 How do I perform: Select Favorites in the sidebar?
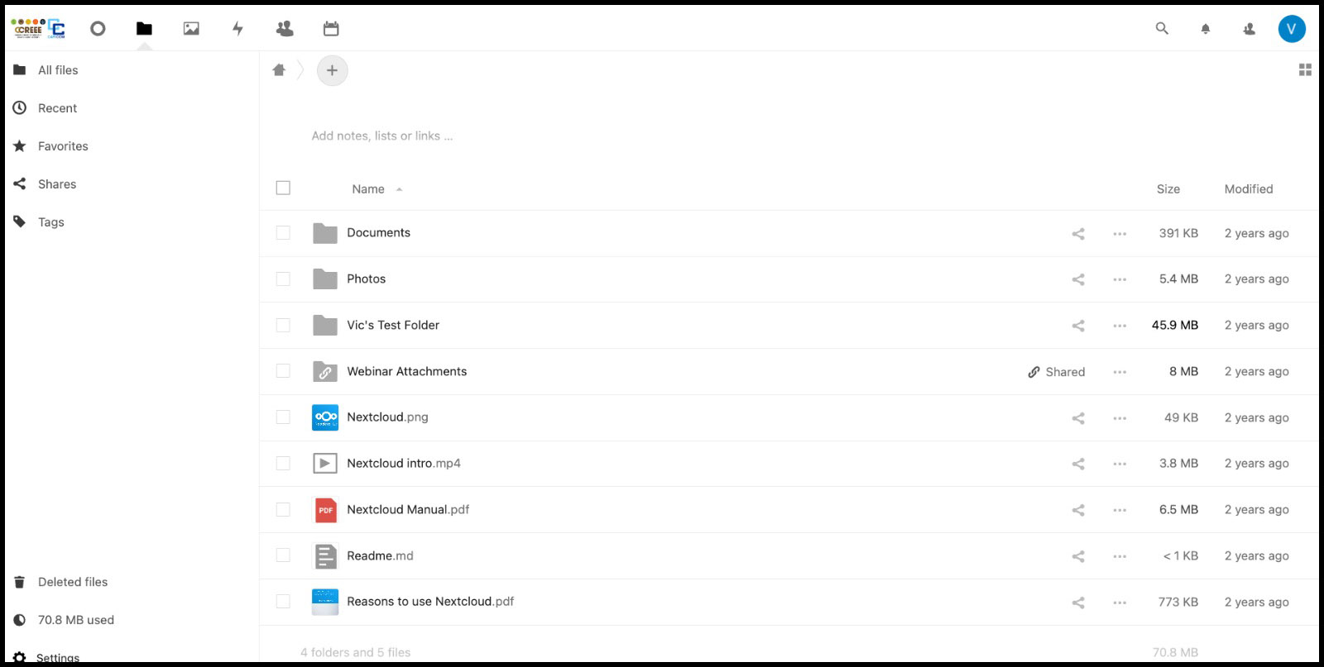(63, 146)
